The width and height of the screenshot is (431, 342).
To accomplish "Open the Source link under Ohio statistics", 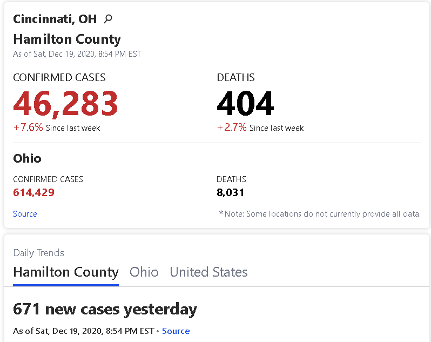I will [25, 214].
